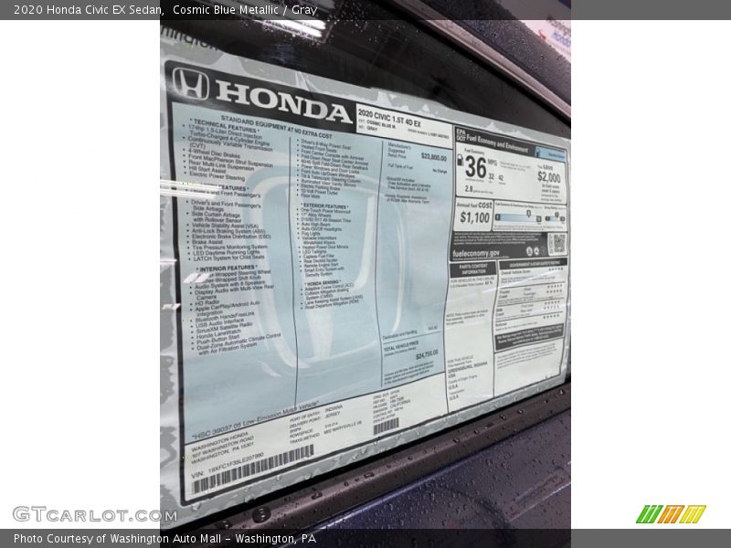The height and width of the screenshot is (548, 731).
Task: Click 'Push-Button Start' feature line
Action: coord(218,339)
